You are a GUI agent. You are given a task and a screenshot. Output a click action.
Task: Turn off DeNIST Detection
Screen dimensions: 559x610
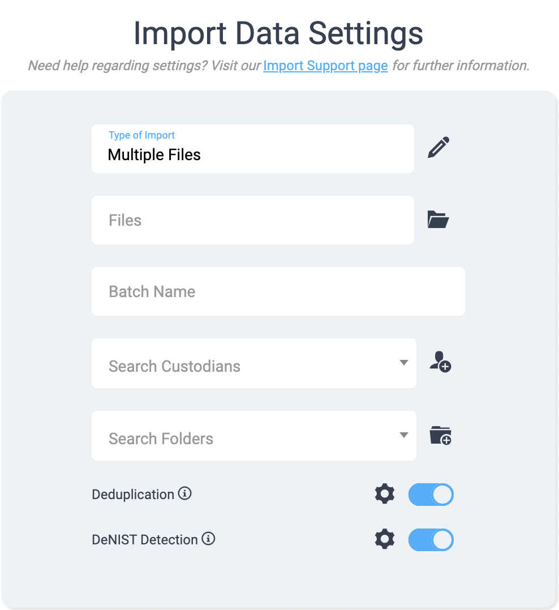[431, 539]
